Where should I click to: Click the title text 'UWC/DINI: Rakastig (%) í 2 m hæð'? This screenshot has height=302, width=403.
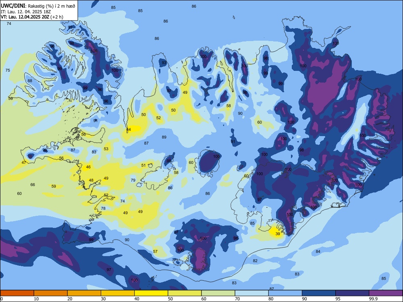click(38, 6)
